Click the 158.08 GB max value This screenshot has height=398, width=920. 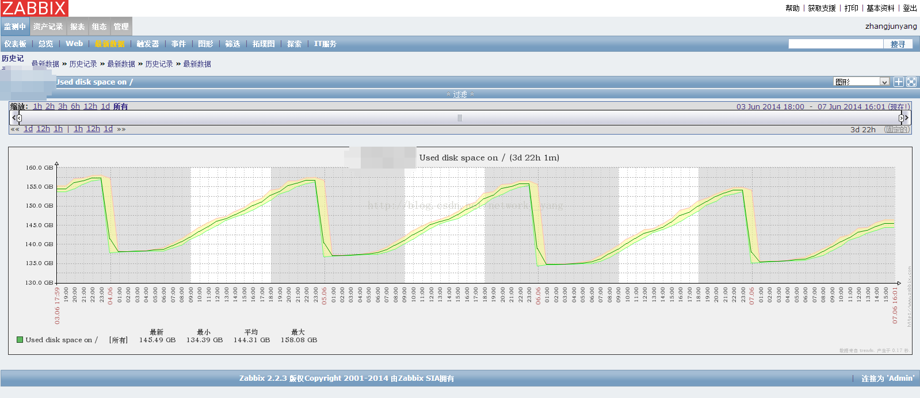coord(299,340)
